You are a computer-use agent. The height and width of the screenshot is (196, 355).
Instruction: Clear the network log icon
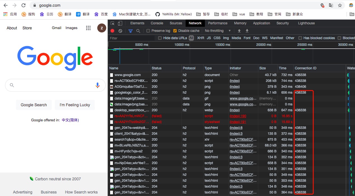pyautogui.click(x=120, y=31)
